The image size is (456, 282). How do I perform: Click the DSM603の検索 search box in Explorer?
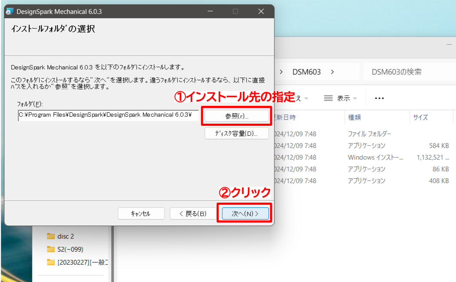pos(410,72)
